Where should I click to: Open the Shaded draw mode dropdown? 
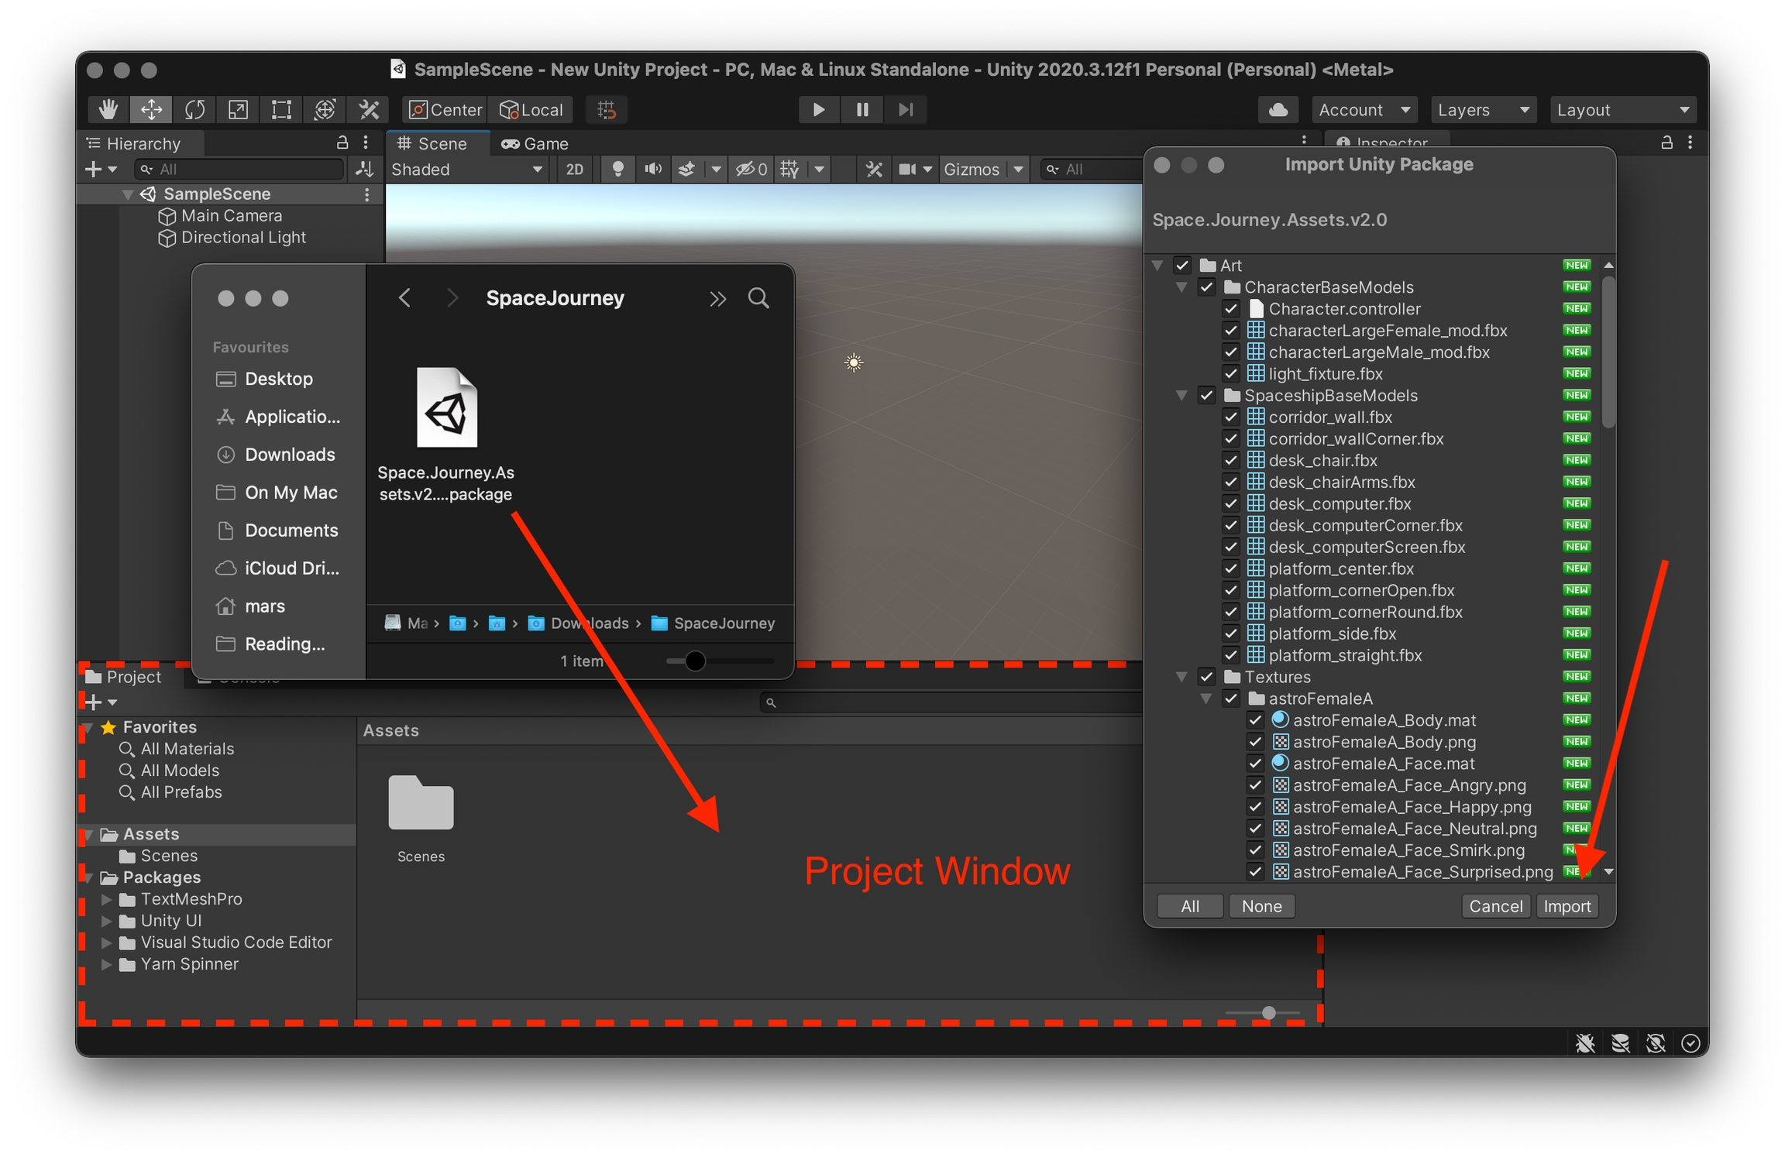click(x=466, y=169)
